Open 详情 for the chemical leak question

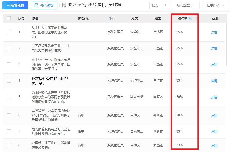pos(213,32)
